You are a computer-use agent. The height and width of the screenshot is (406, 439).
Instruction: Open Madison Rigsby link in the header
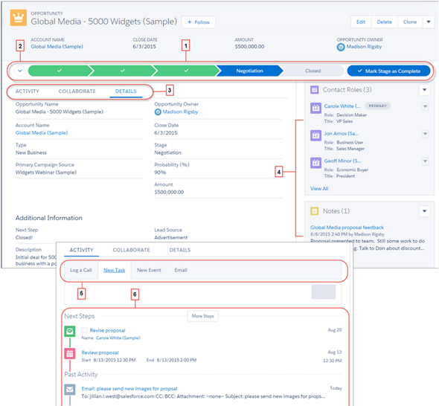pyautogui.click(x=364, y=46)
